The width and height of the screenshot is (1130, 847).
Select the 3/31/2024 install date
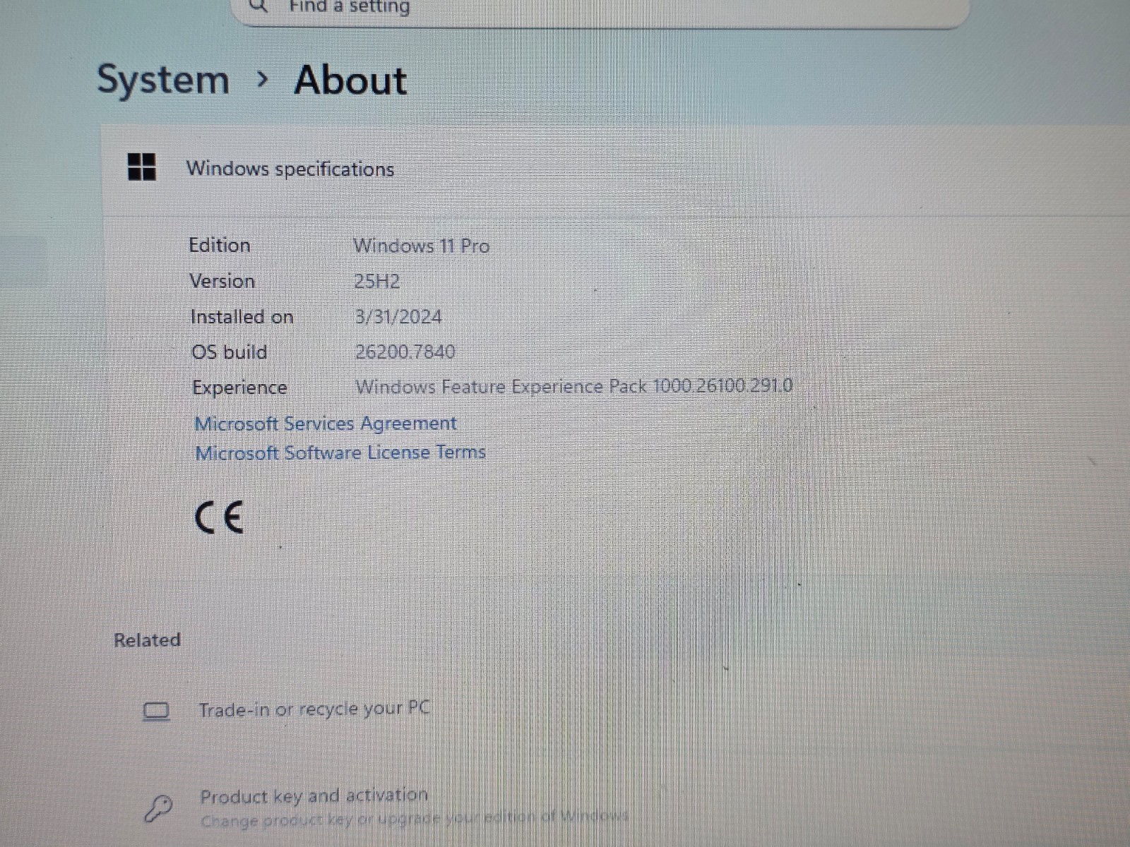coord(398,317)
